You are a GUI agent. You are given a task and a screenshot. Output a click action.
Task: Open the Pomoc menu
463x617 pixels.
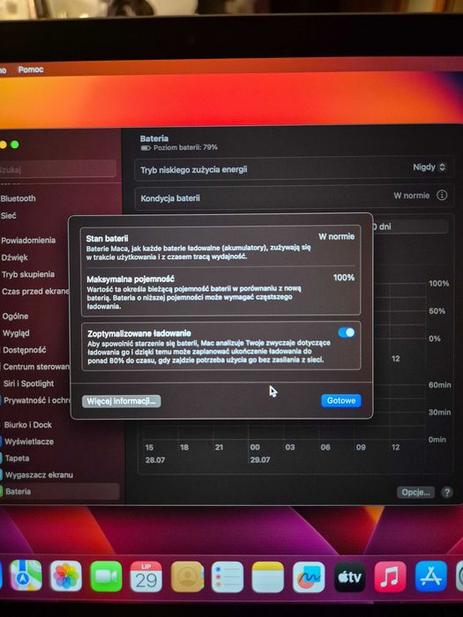[31, 70]
